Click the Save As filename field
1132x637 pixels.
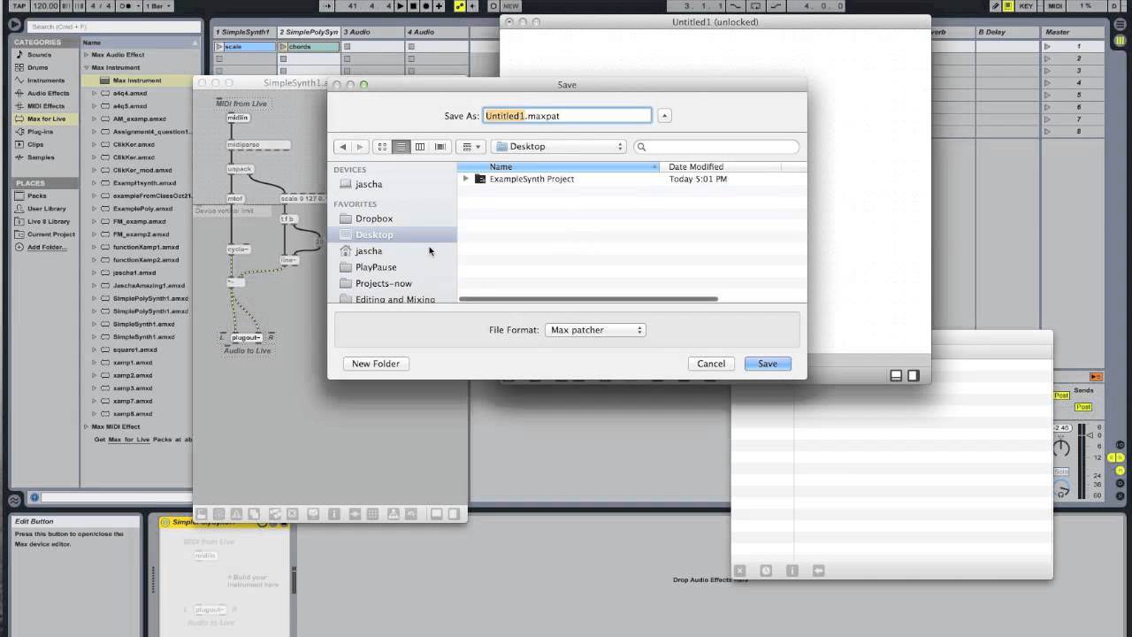567,115
